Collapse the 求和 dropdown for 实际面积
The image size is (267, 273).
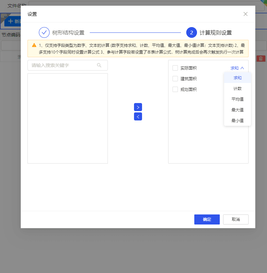tap(237, 68)
